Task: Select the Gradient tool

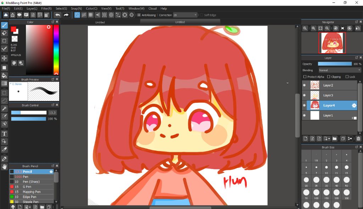Action: [4, 83]
